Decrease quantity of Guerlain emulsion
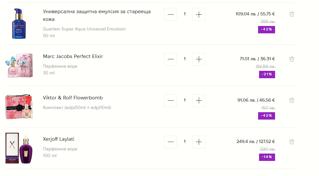Viewport: 319px width, 176px height. (x=171, y=14)
